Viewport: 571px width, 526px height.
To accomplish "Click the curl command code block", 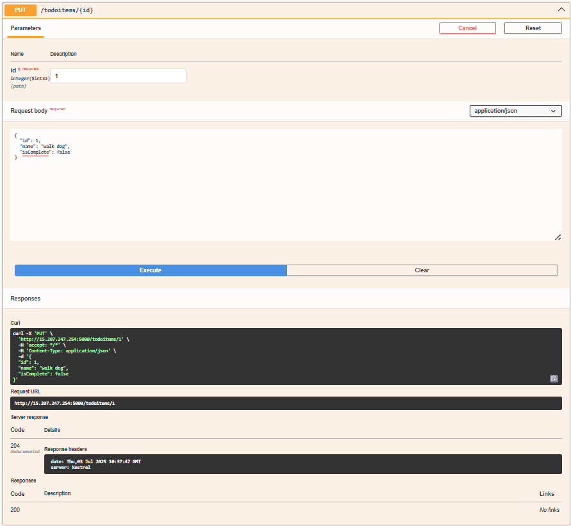I will click(x=286, y=356).
